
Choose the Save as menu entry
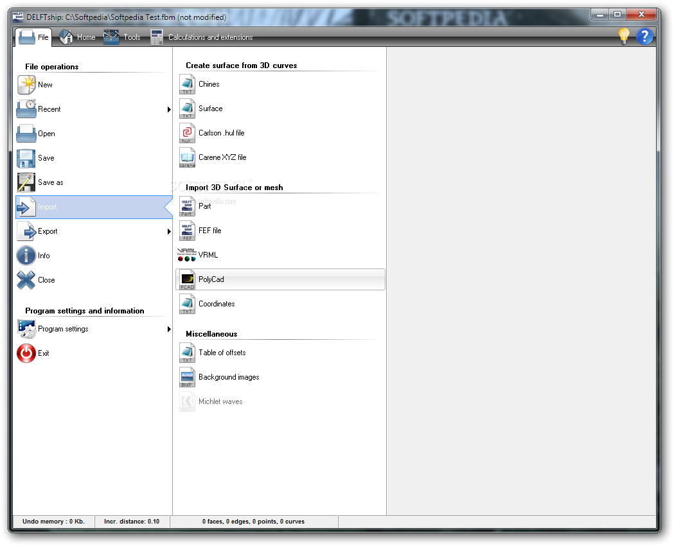click(x=94, y=182)
